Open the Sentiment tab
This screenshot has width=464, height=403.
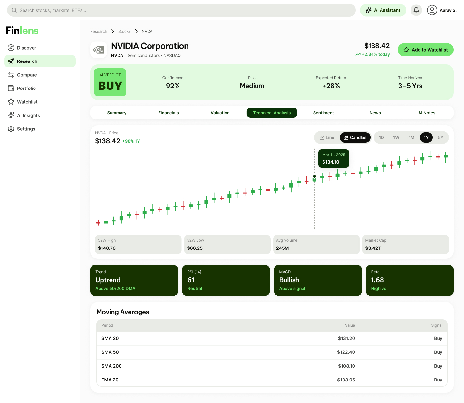click(324, 113)
